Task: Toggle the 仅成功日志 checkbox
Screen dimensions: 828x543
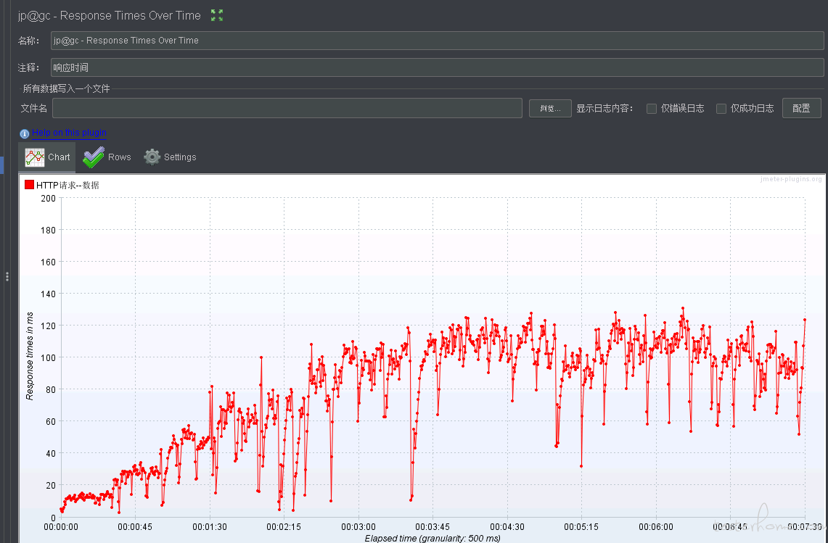Action: click(x=721, y=109)
